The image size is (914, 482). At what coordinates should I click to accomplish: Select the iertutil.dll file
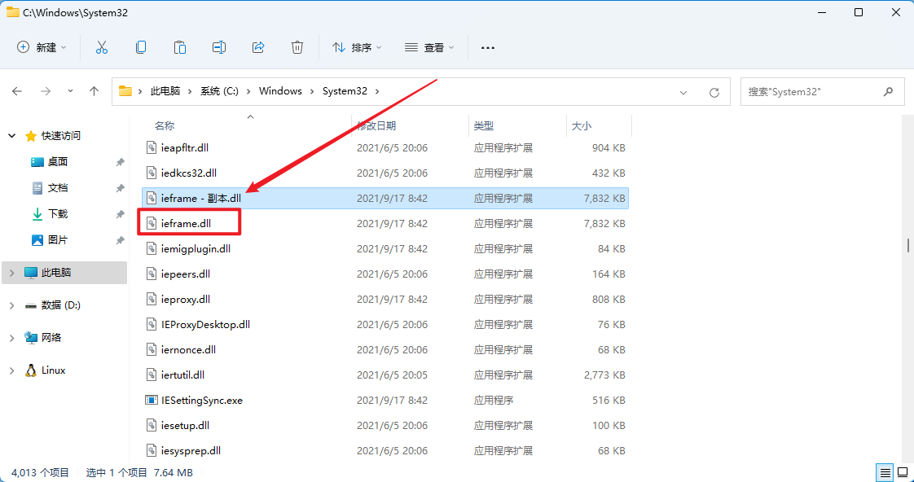pos(385,375)
